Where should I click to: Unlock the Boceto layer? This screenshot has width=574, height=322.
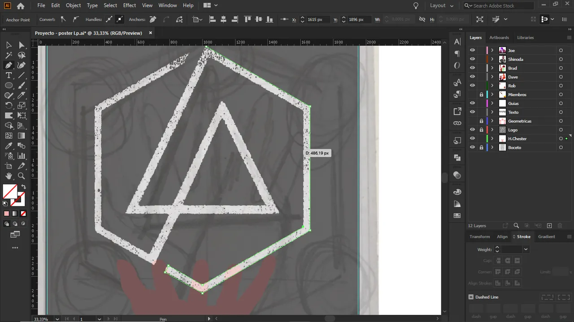[481, 147]
